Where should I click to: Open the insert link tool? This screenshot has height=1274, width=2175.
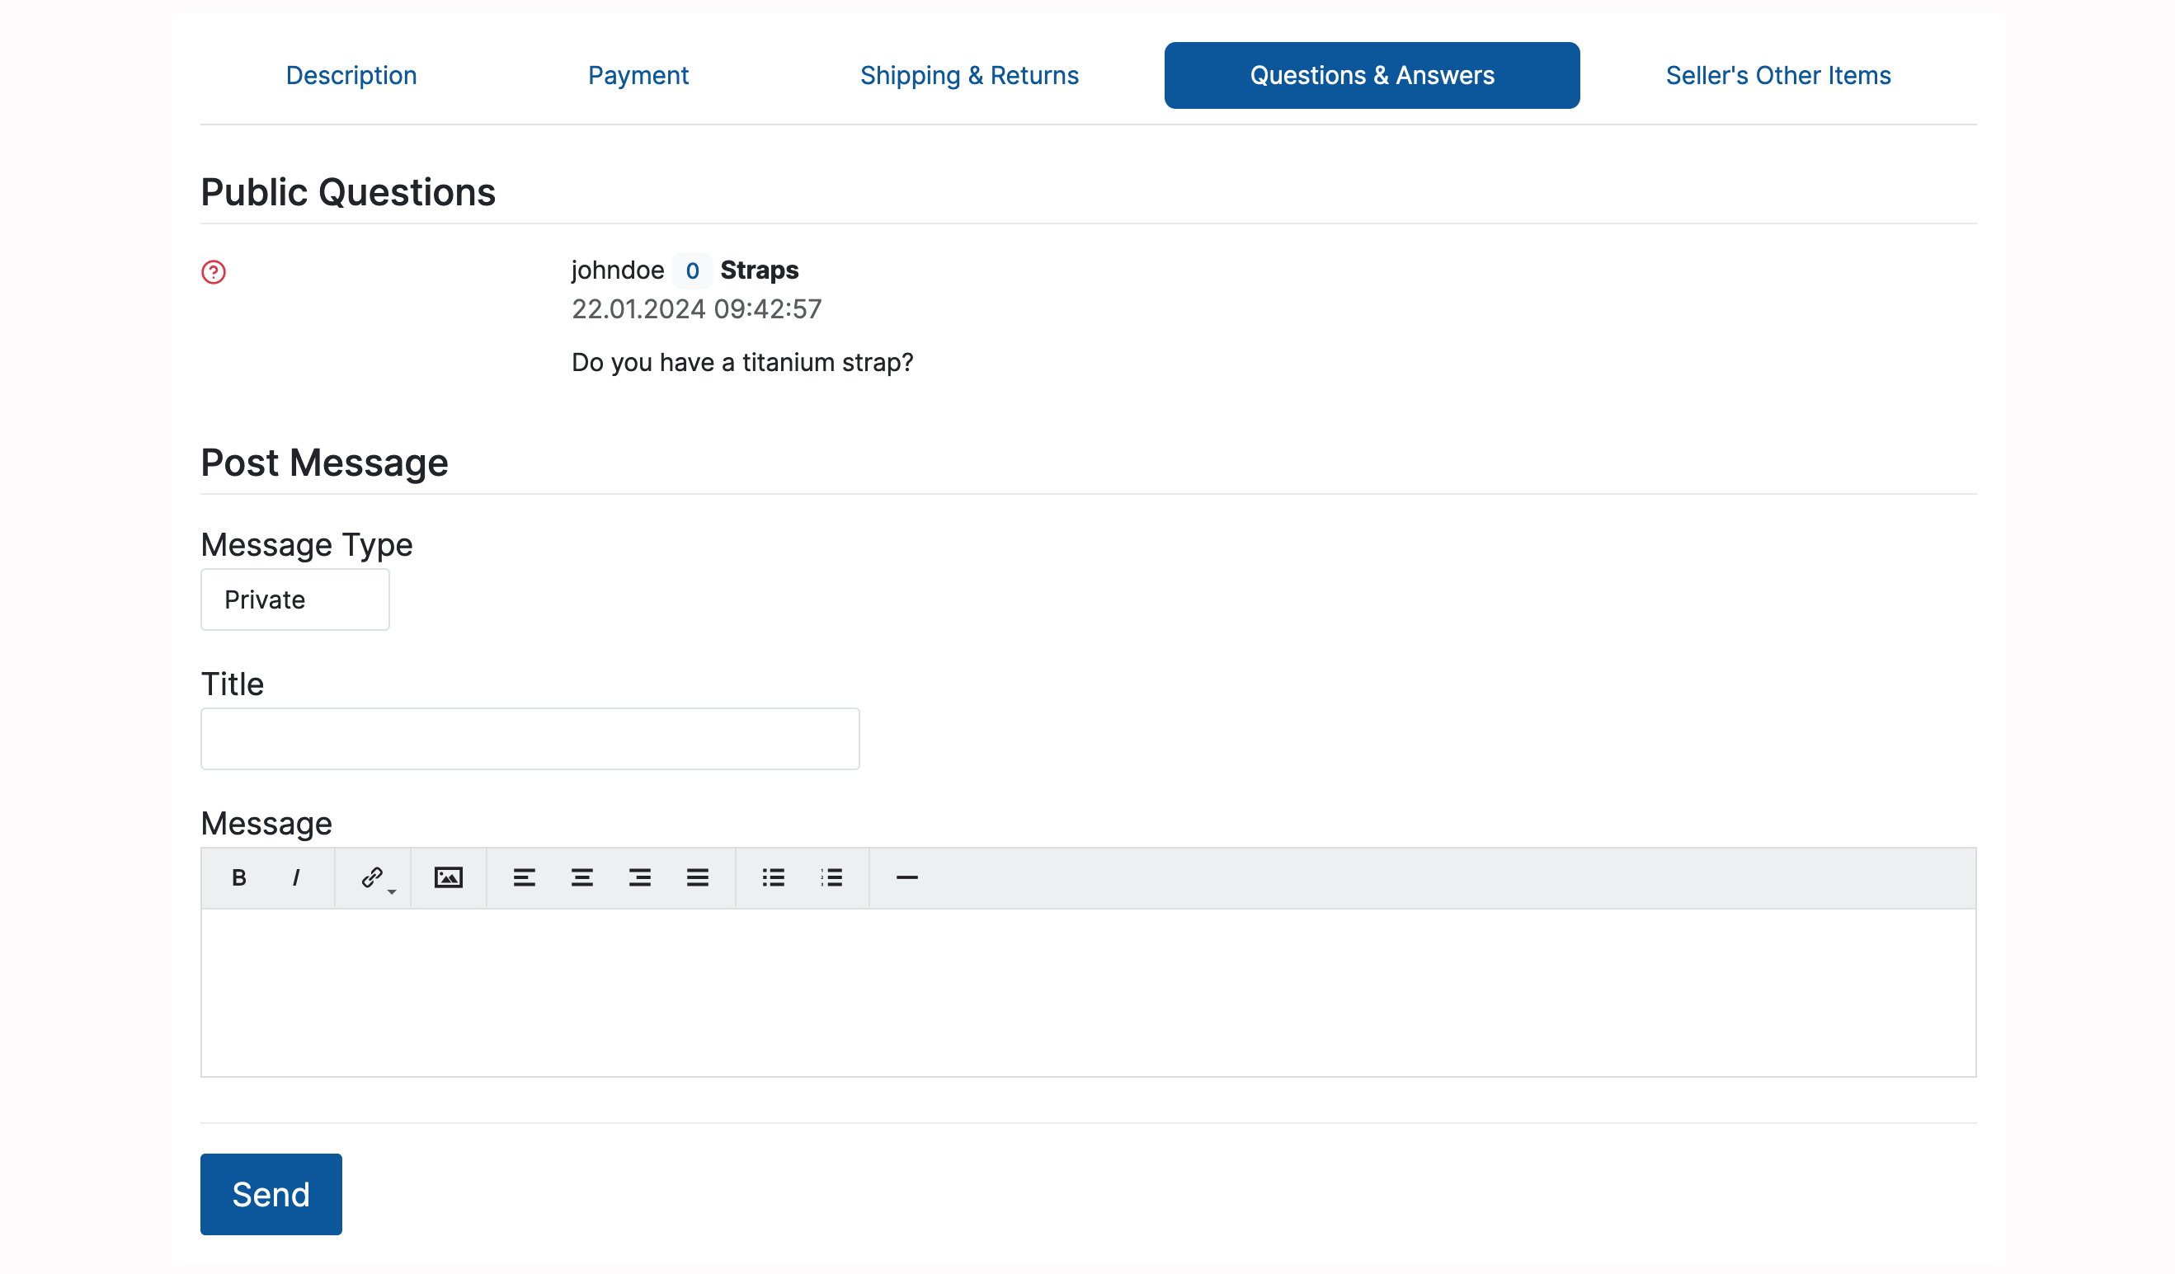click(x=373, y=878)
